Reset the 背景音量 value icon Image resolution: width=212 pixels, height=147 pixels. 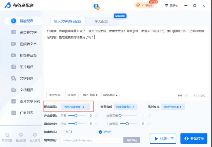click(150, 116)
